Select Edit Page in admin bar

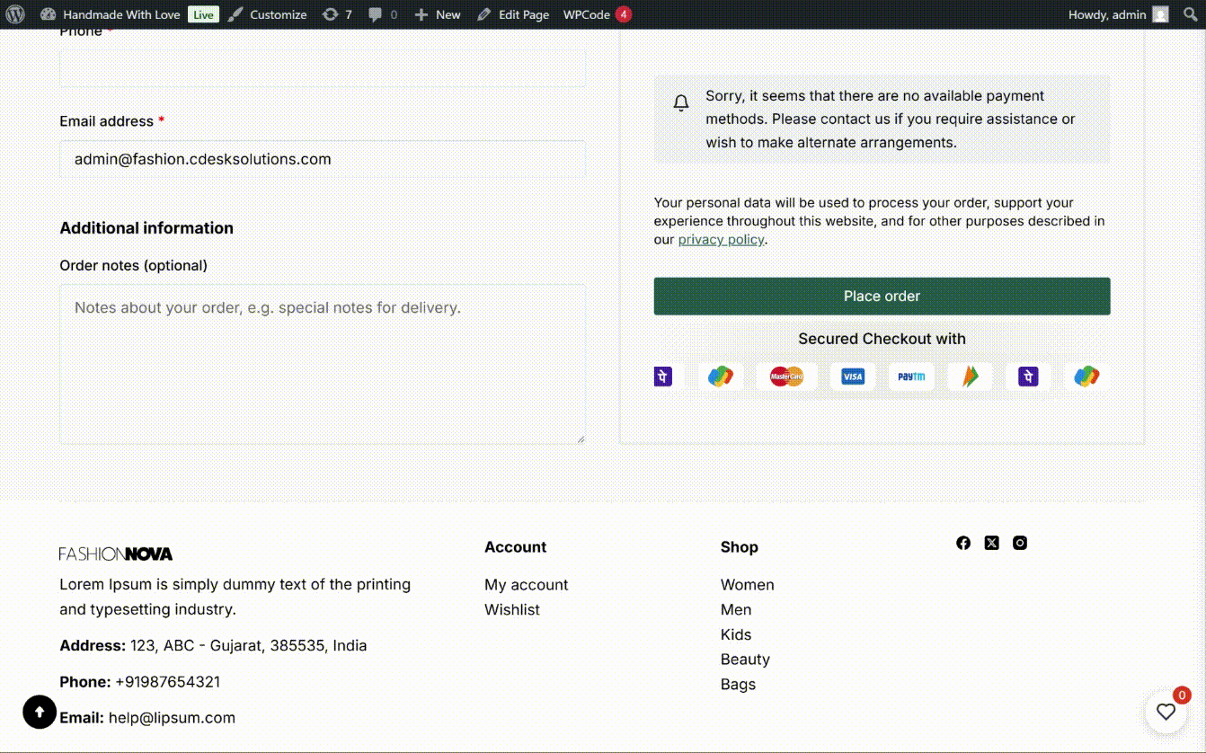[x=513, y=14]
